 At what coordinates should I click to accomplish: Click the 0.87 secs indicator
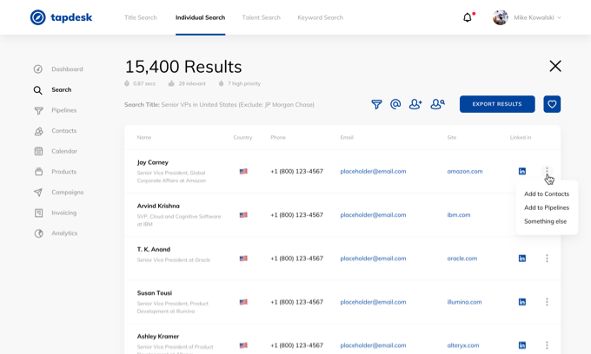click(140, 83)
